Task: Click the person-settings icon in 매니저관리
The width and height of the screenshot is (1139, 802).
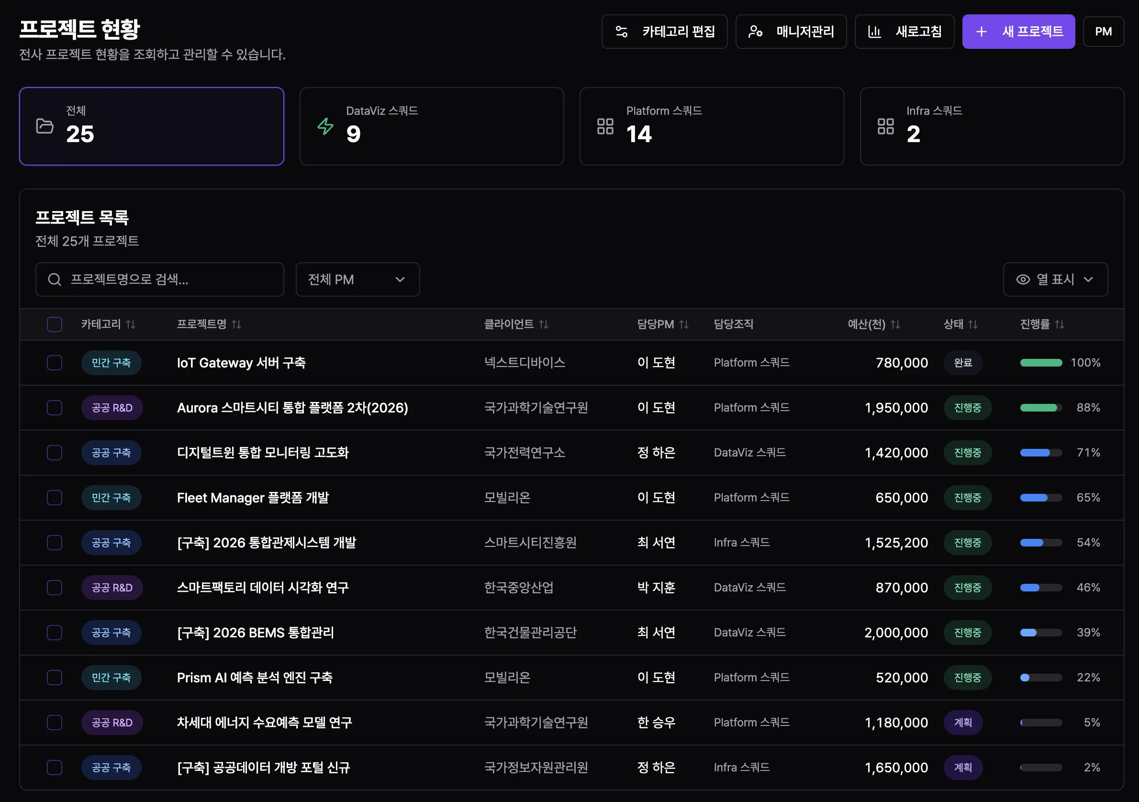Action: click(756, 31)
